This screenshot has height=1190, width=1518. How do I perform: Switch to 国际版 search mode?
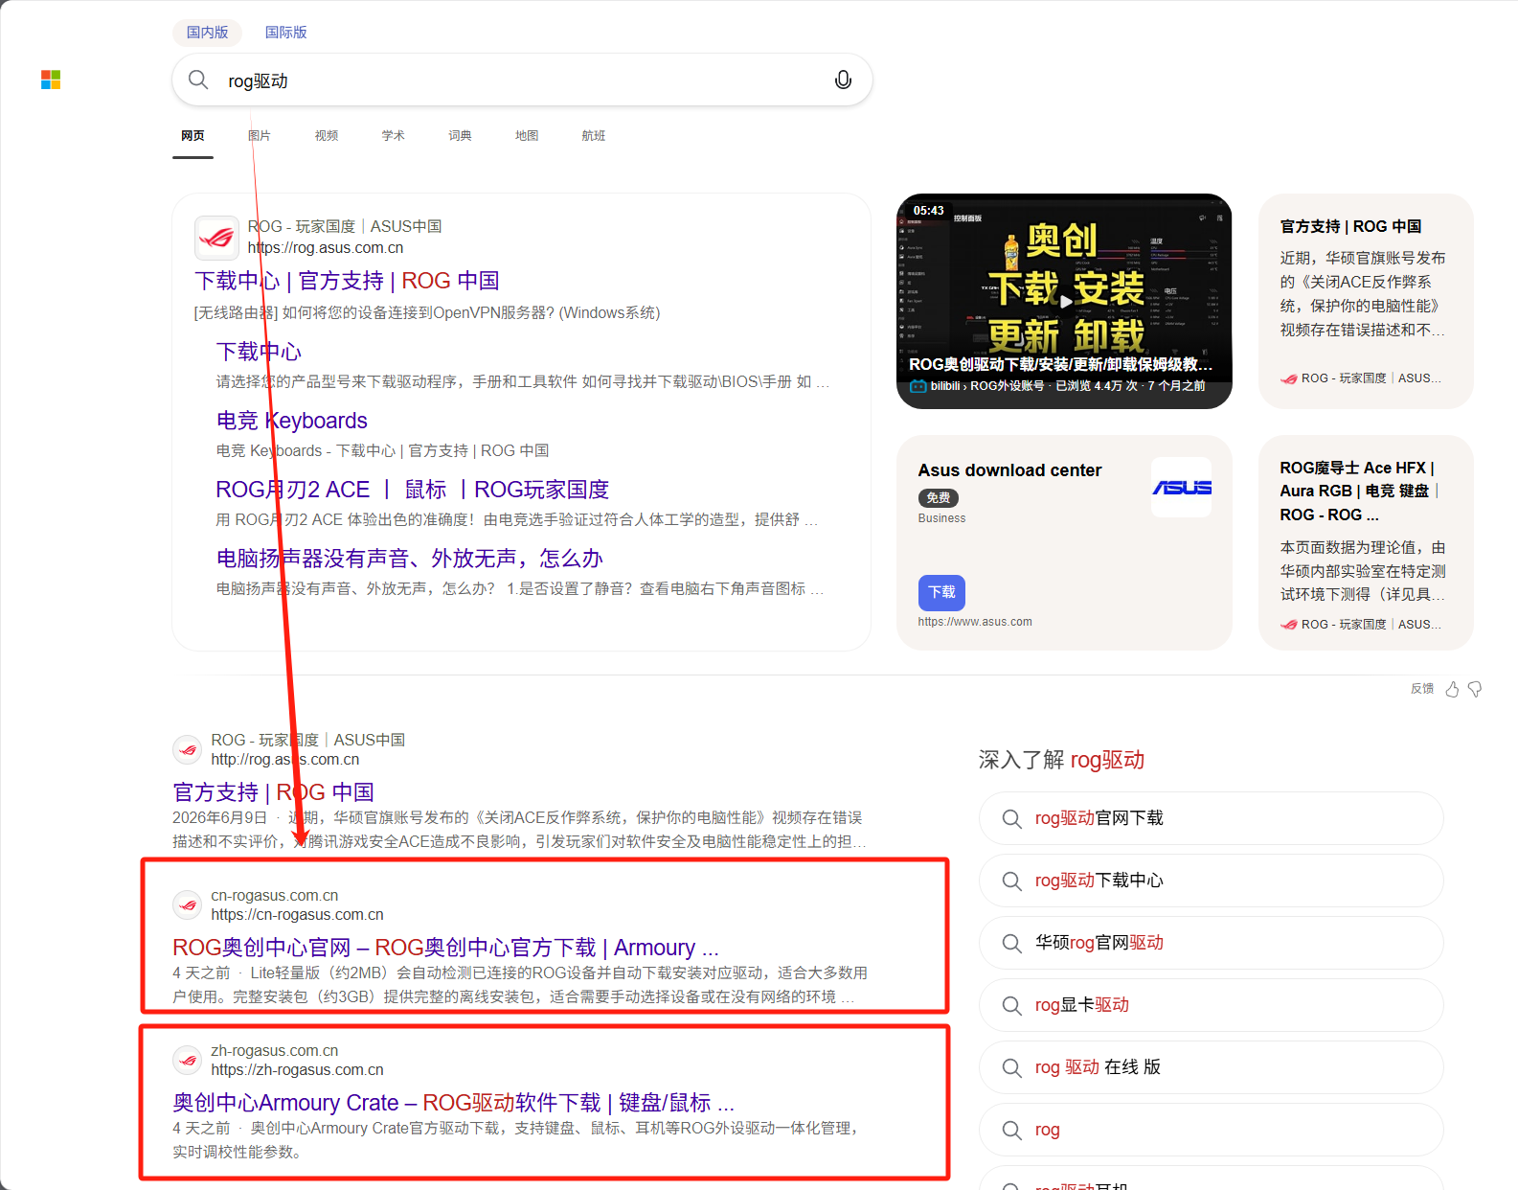point(285,32)
